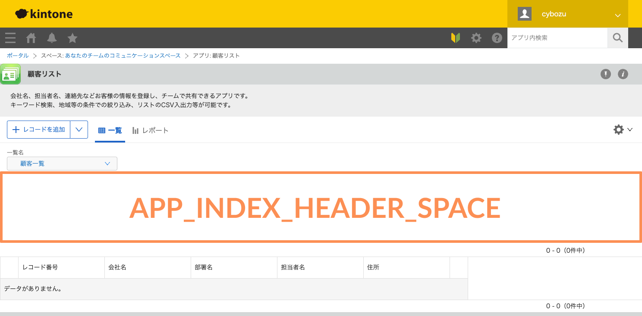Image resolution: width=642 pixels, height=316 pixels.
Task: Click the cybozu username label
Action: tap(554, 14)
